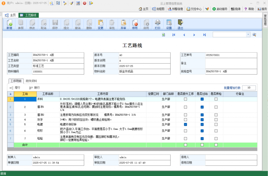Click the refresh record icon
This screenshot has width=268, height=176.
164,35
